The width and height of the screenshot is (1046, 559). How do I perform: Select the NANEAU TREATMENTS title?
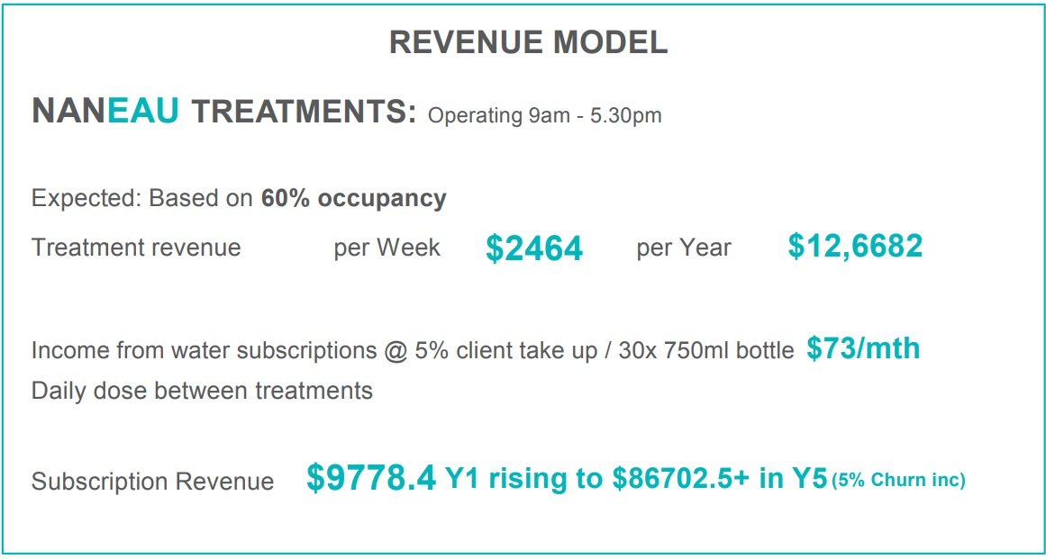pyautogui.click(x=224, y=111)
